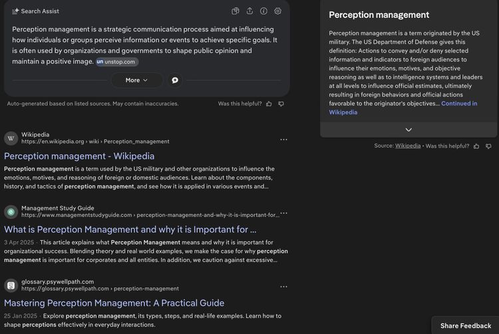
Task: Open more options for Wikipedia result
Action: point(283,140)
